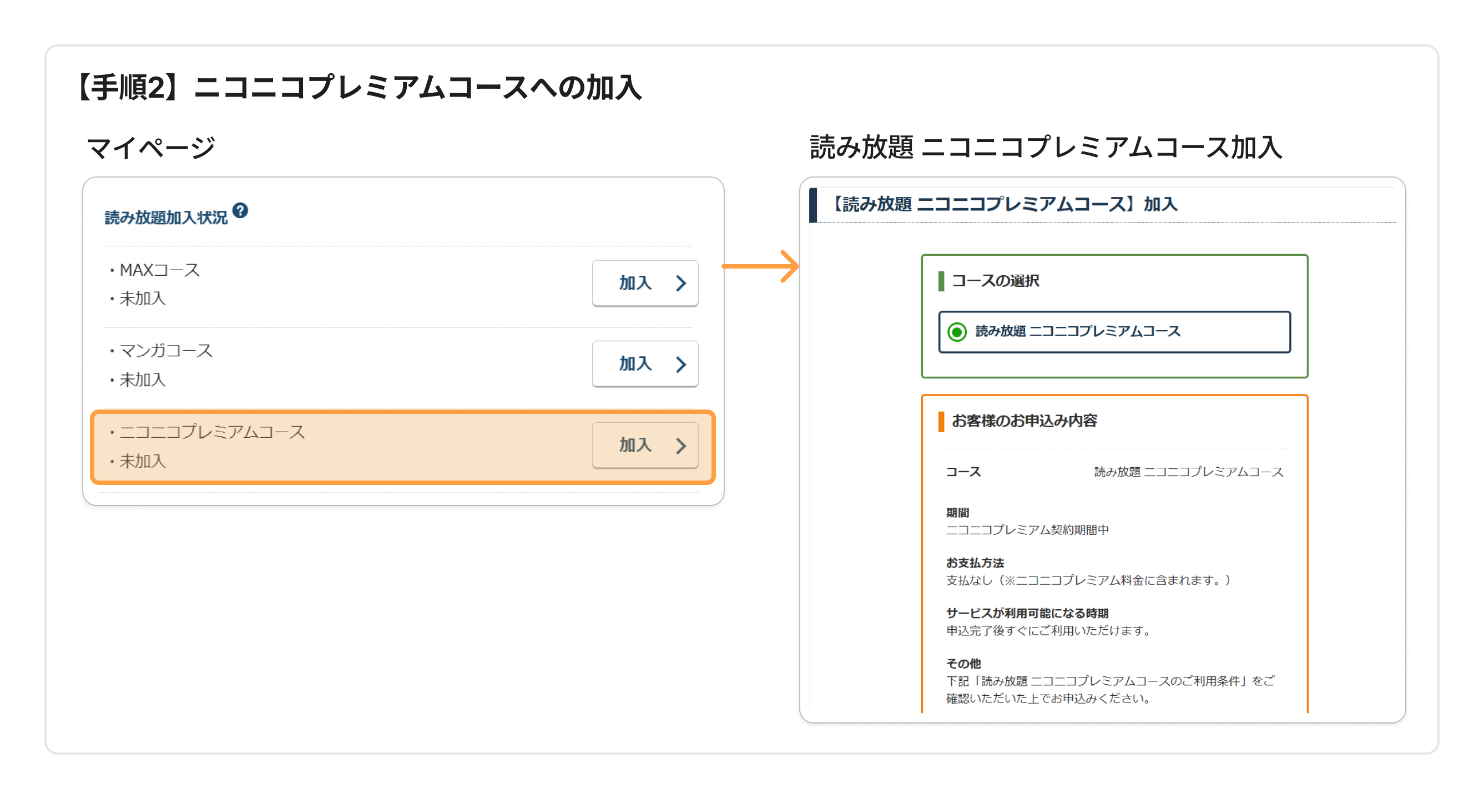Click the お客様のお申込み内容 section heading

tap(1024, 421)
